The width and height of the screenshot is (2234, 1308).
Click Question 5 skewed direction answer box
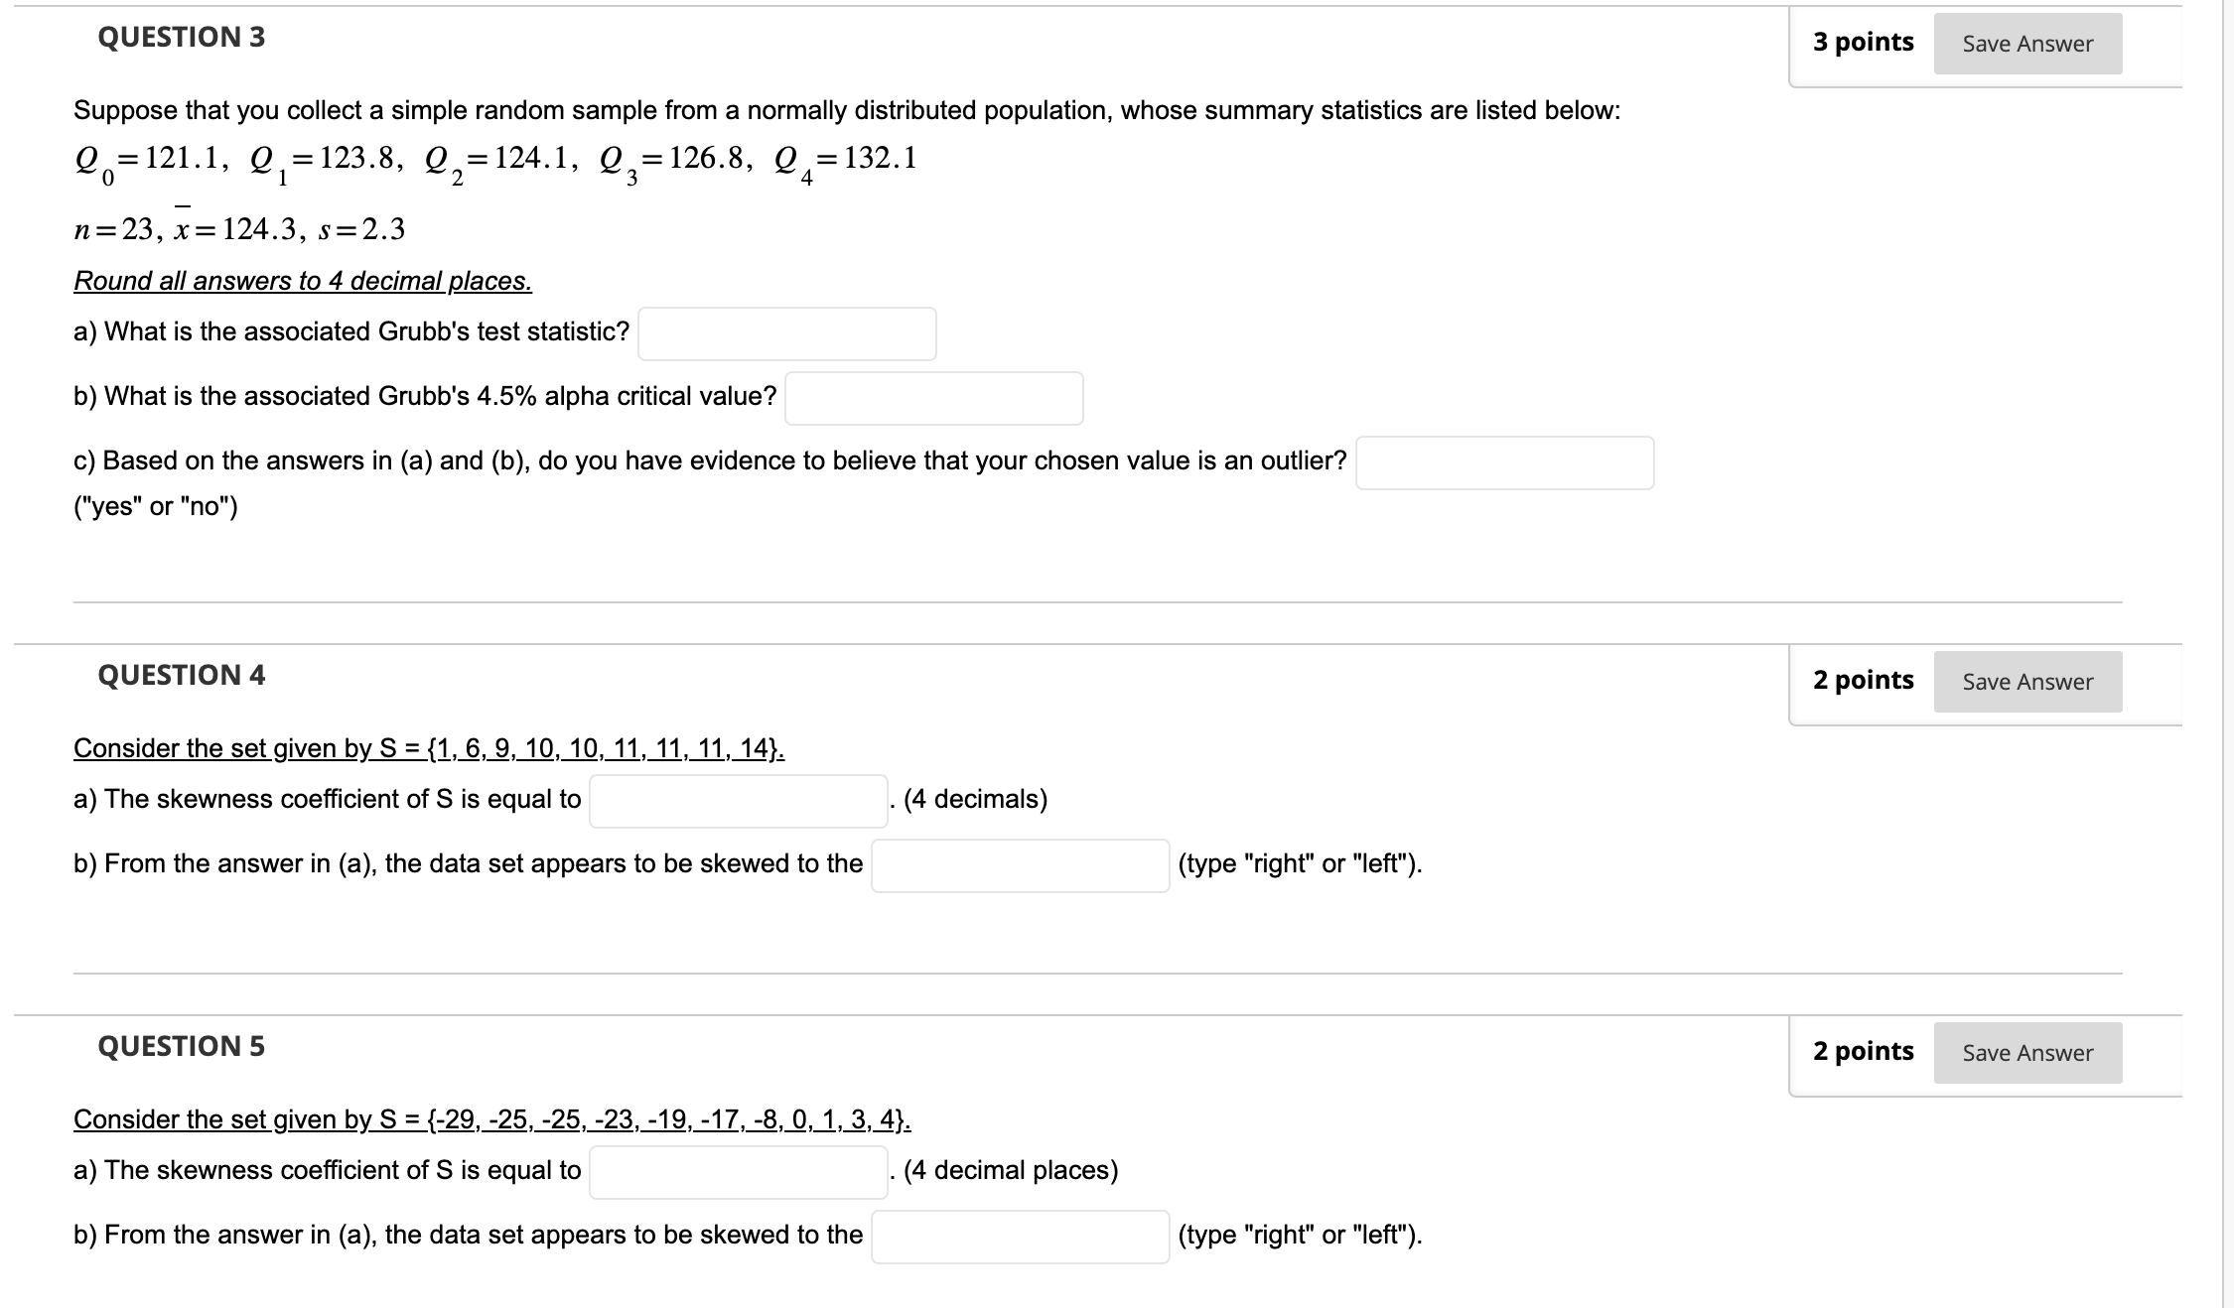pyautogui.click(x=1021, y=1236)
